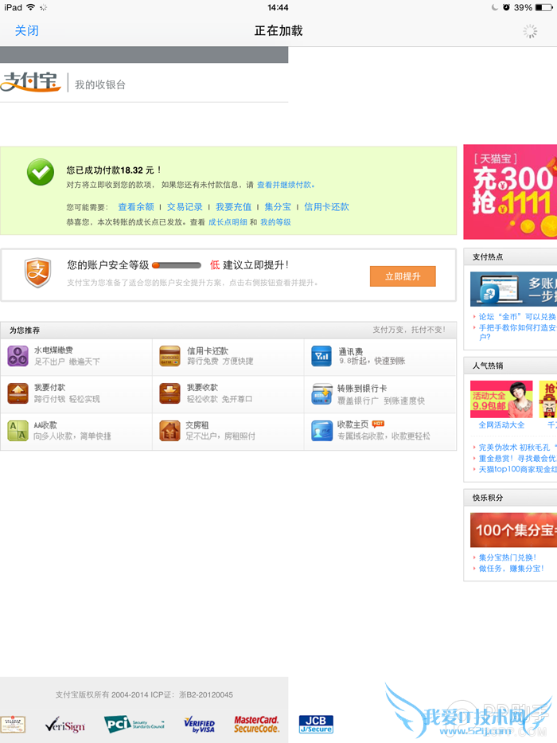Open the 收款主页 text entry
The height and width of the screenshot is (743, 557).
pyautogui.click(x=353, y=424)
